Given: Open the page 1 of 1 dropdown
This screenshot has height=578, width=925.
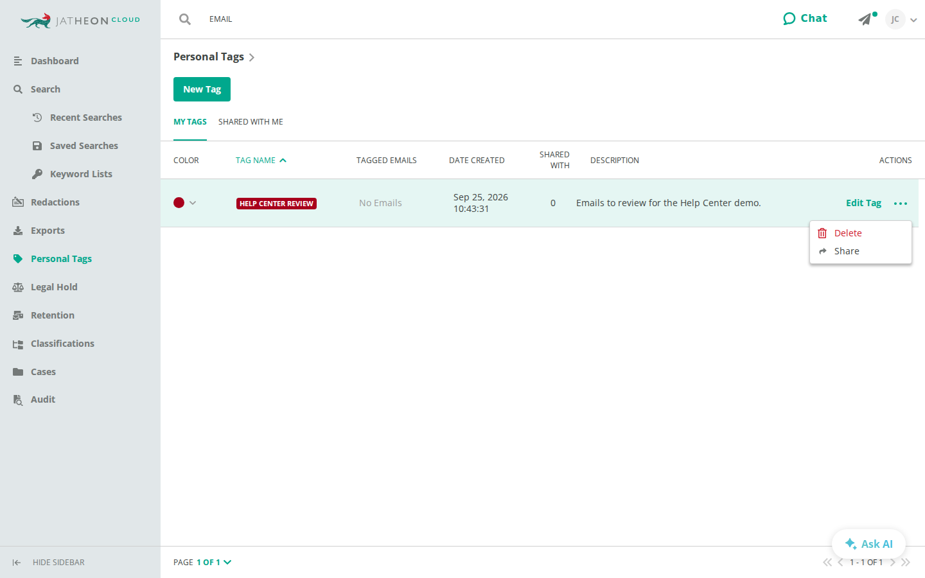Looking at the screenshot, I should (214, 563).
